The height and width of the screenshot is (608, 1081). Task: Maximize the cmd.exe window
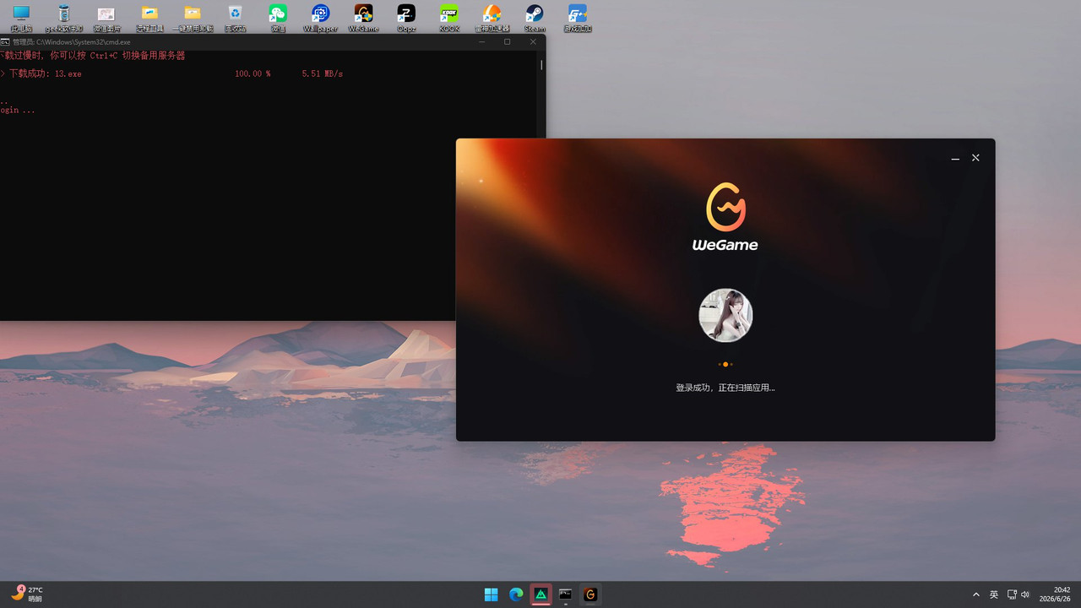pos(508,41)
